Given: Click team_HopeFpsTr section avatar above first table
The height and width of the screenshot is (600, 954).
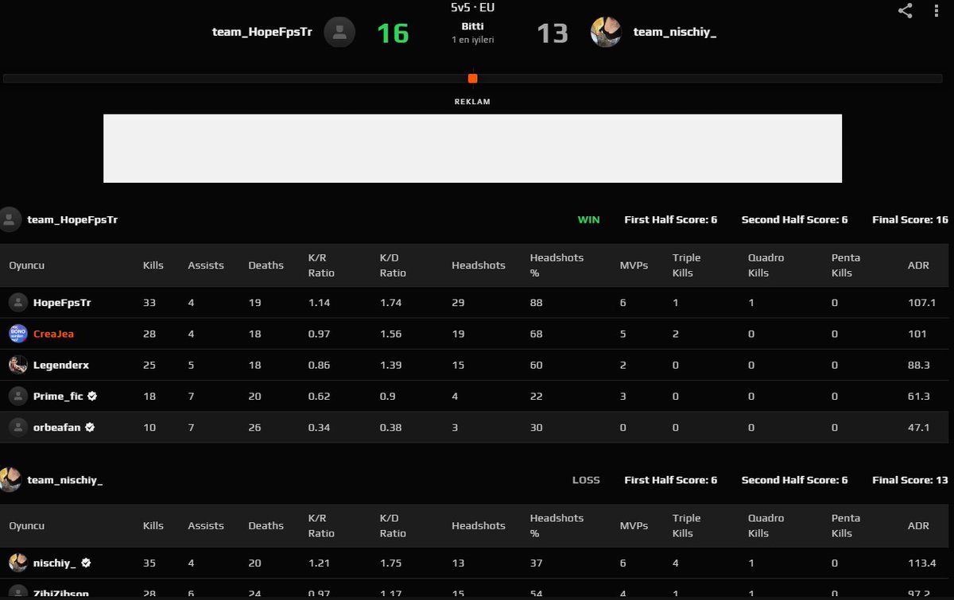Looking at the screenshot, I should tap(10, 219).
